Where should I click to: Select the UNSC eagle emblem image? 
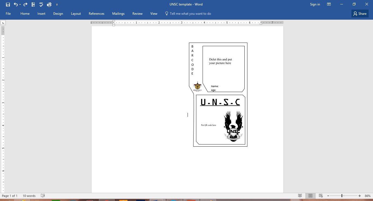[233, 126]
